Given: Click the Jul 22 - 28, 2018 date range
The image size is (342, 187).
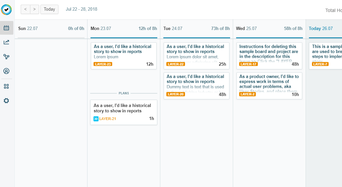Looking at the screenshot, I should point(81,9).
